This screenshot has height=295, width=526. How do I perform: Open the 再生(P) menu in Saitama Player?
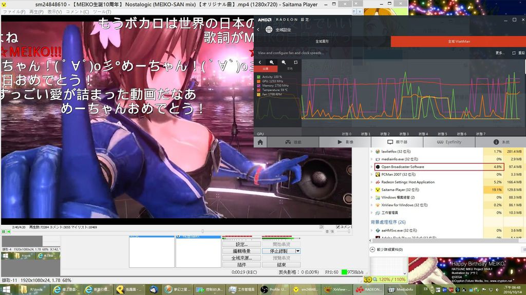36,12
